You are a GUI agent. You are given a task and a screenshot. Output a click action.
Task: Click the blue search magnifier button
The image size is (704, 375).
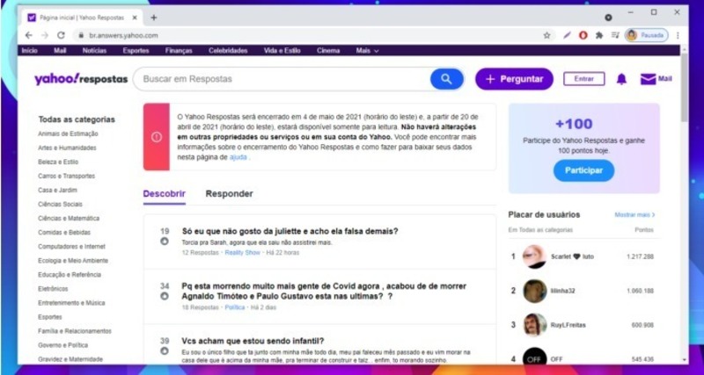click(446, 79)
